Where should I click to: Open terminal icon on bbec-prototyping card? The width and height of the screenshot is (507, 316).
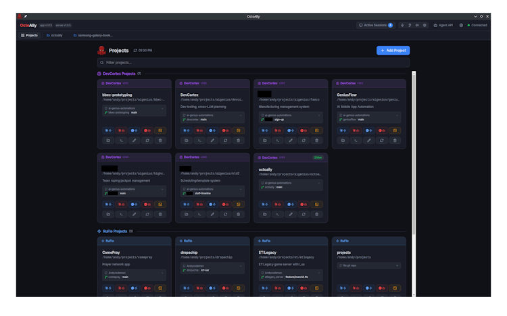click(x=121, y=140)
